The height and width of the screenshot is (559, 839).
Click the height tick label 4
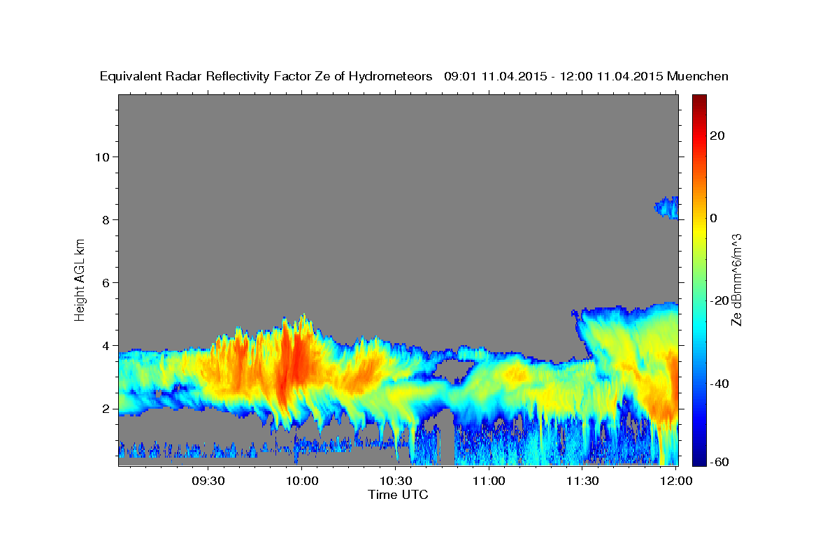click(106, 345)
